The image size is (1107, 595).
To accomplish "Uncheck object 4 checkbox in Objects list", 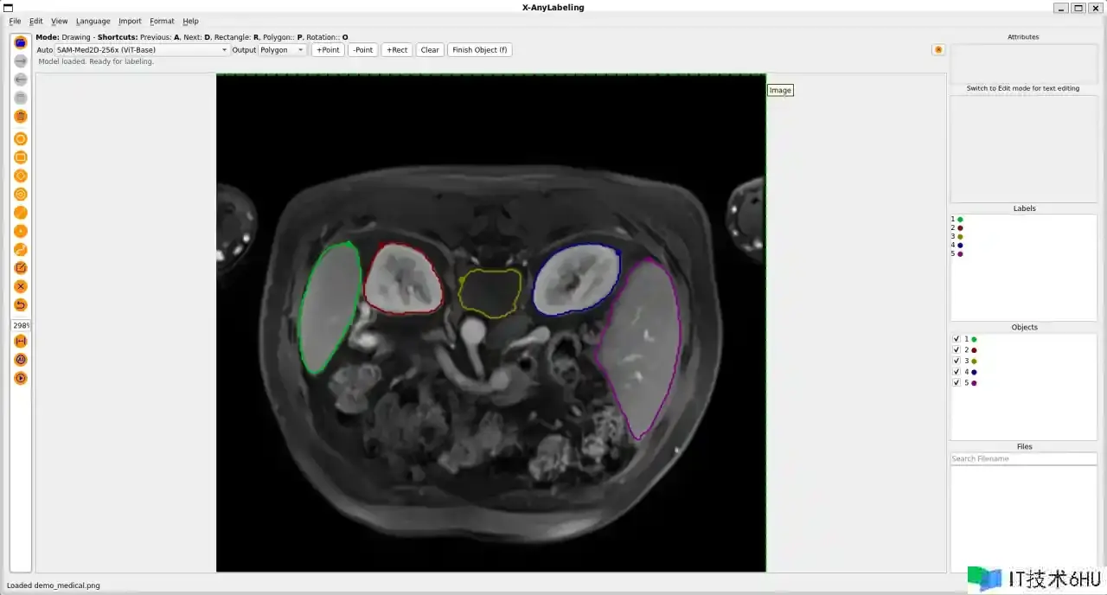I will [957, 372].
